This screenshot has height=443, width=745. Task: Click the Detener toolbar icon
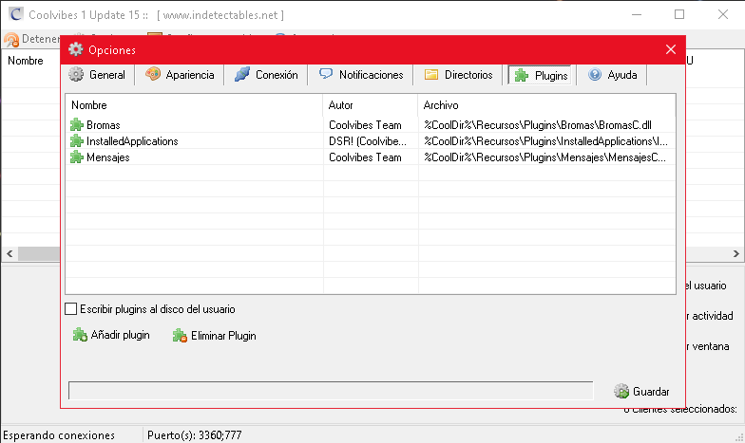(11, 40)
